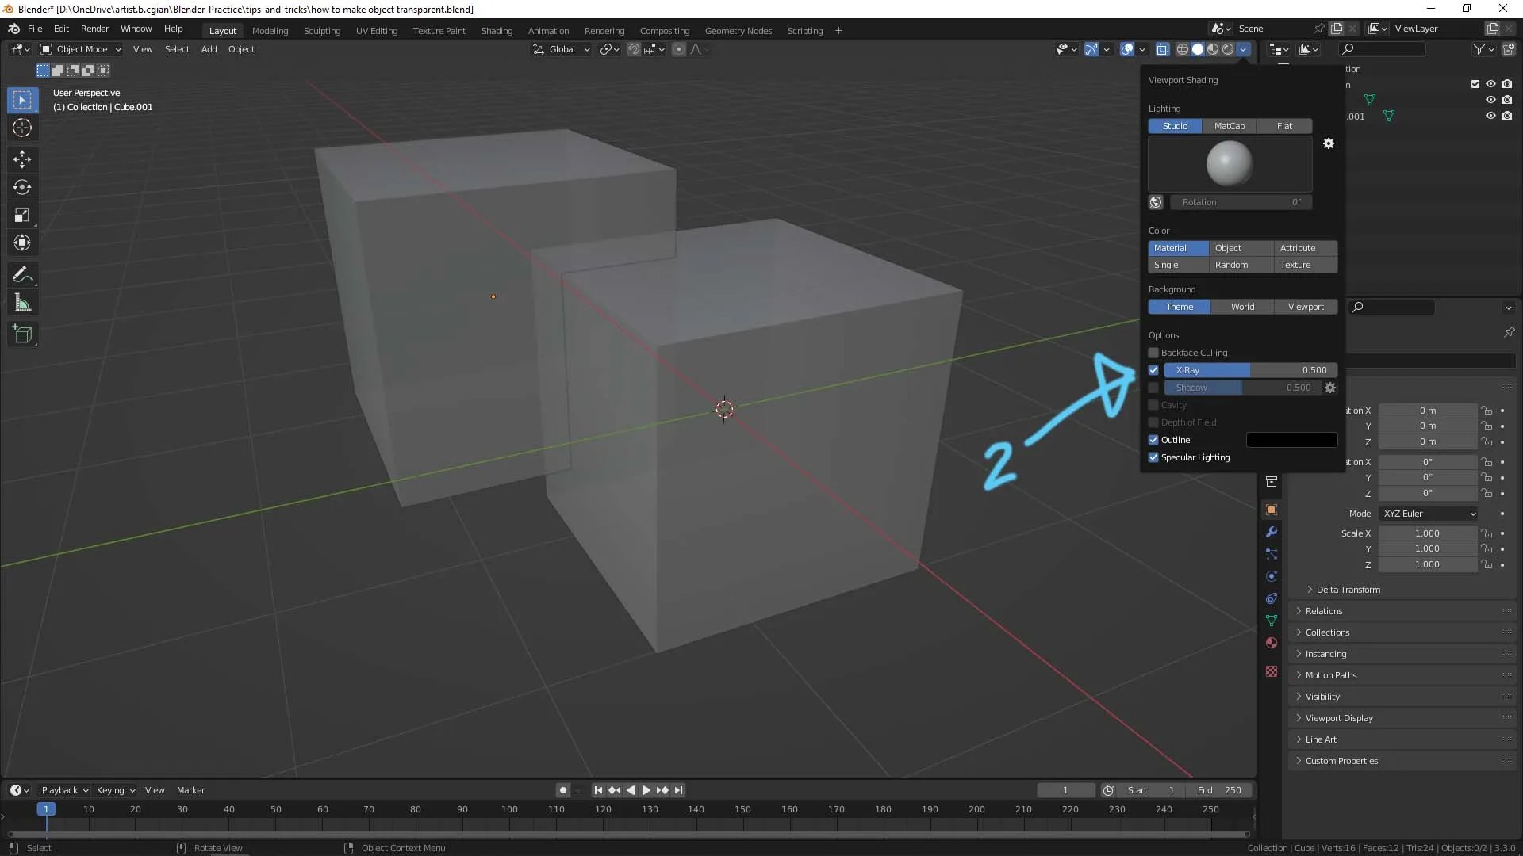Open the outliner filter icon

click(1480, 48)
